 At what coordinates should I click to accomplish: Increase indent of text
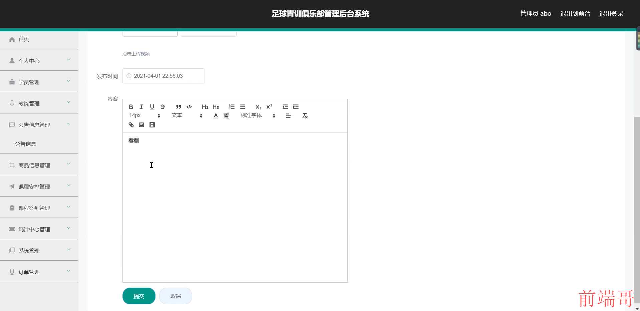tap(296, 107)
